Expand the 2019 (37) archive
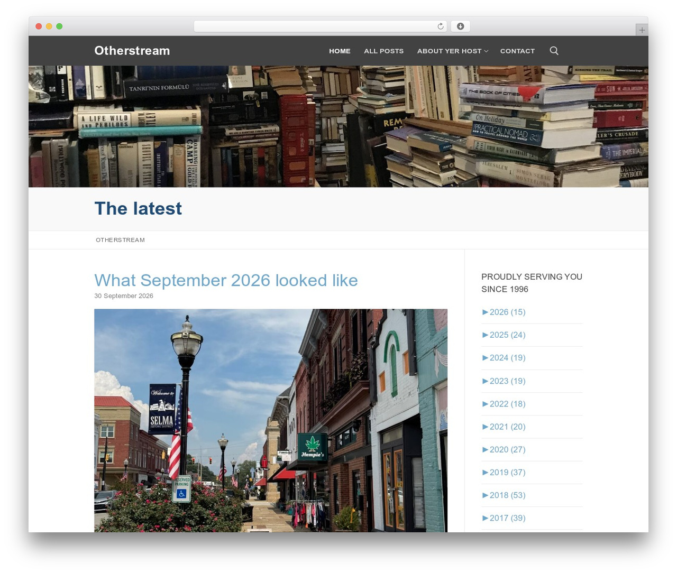The image size is (677, 573). [x=504, y=473]
